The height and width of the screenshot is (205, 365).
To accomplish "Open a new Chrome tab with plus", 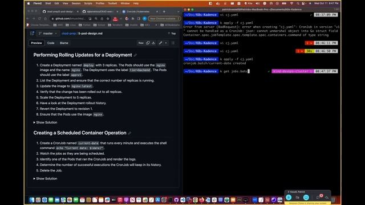I will click(164, 11).
